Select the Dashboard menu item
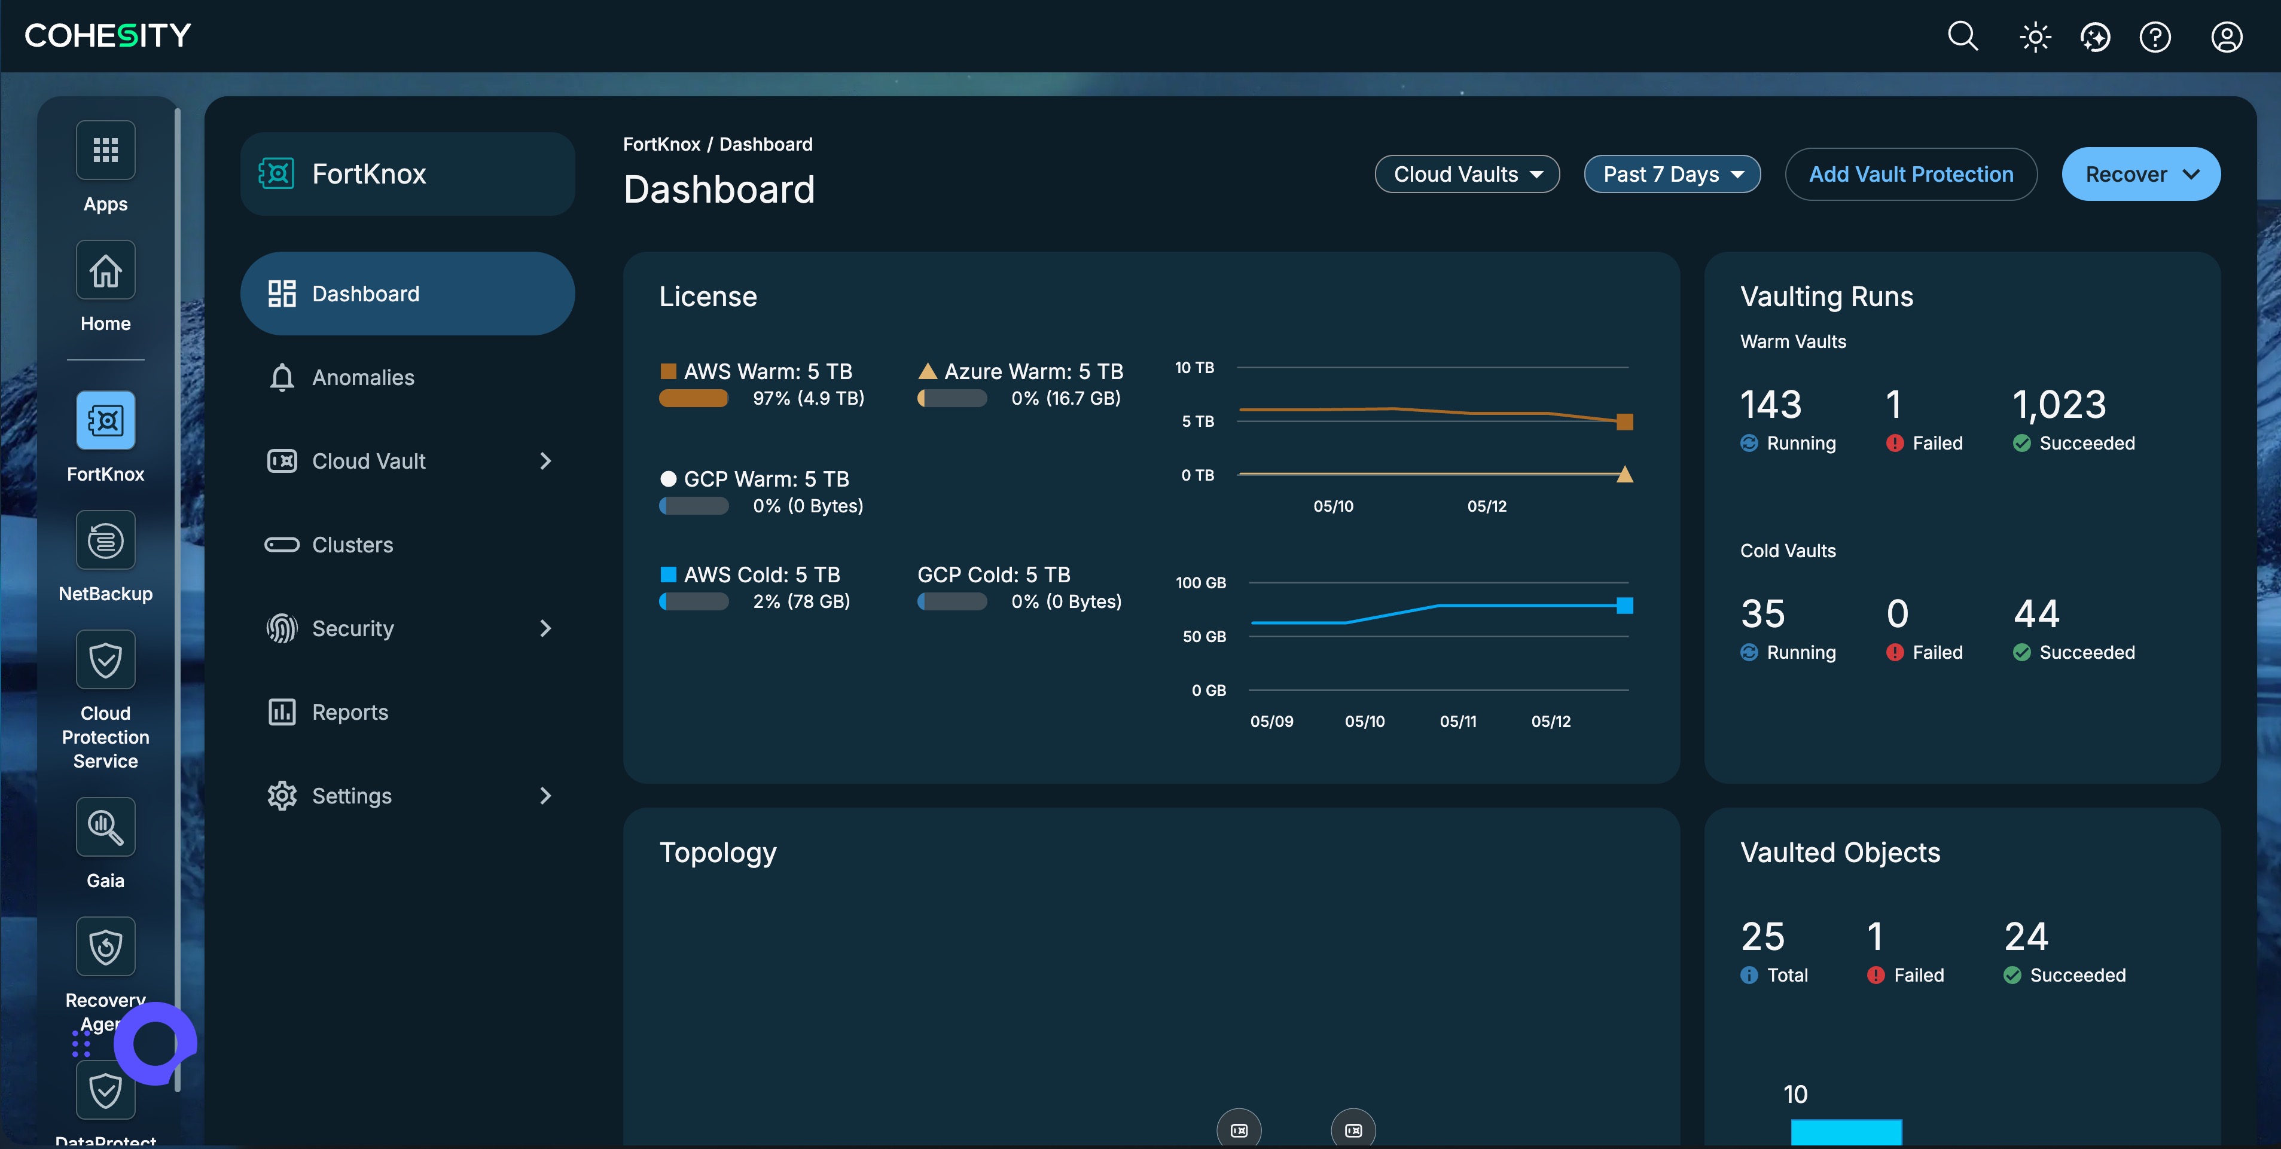The width and height of the screenshot is (2281, 1149). coord(407,294)
